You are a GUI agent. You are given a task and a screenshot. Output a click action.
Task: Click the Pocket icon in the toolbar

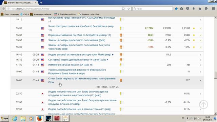coord(188,9)
